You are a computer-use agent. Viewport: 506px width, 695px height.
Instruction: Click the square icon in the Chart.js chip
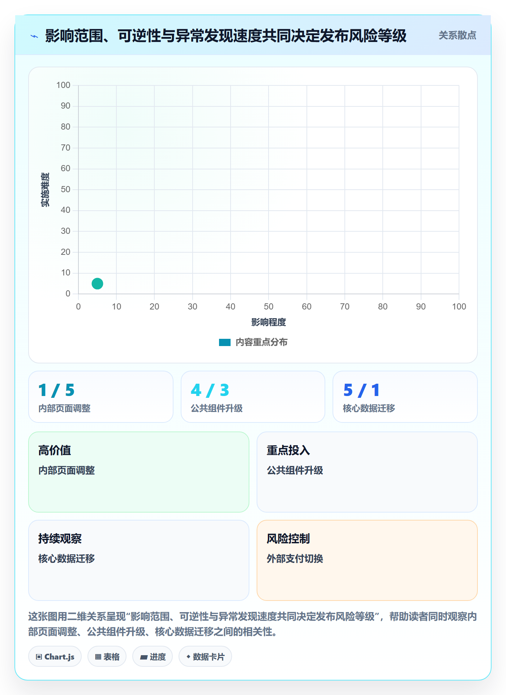(x=39, y=657)
